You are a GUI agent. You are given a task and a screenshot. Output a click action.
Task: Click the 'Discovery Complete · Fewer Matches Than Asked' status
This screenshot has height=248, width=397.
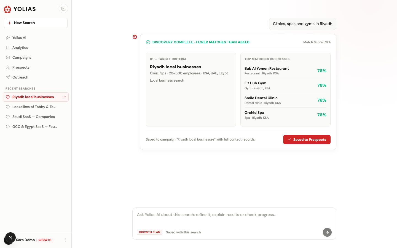pyautogui.click(x=201, y=42)
